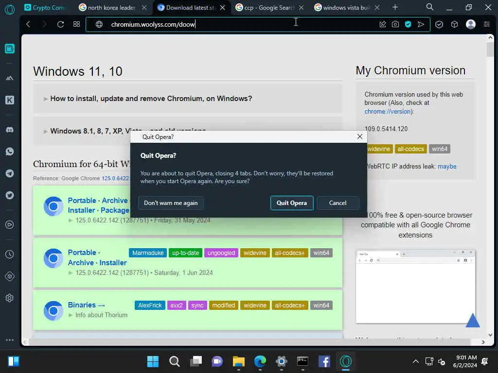498x373 pixels.
Task: Search tabs with magnifier icon
Action: 430,7
